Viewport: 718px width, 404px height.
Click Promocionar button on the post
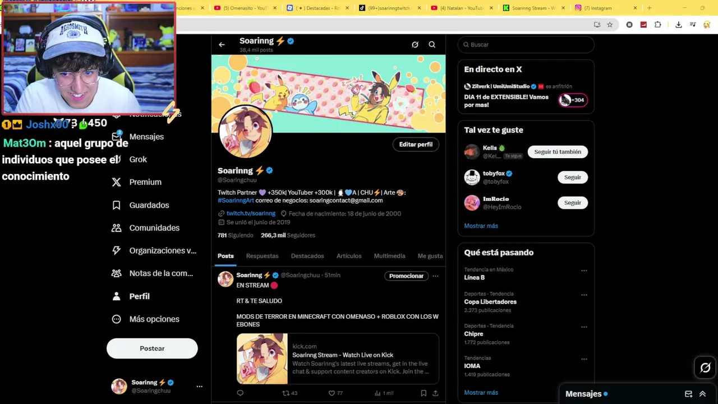[x=406, y=276]
